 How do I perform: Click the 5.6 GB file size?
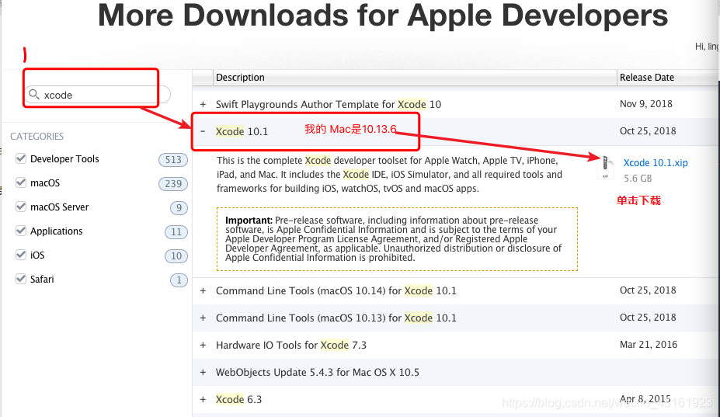(638, 178)
